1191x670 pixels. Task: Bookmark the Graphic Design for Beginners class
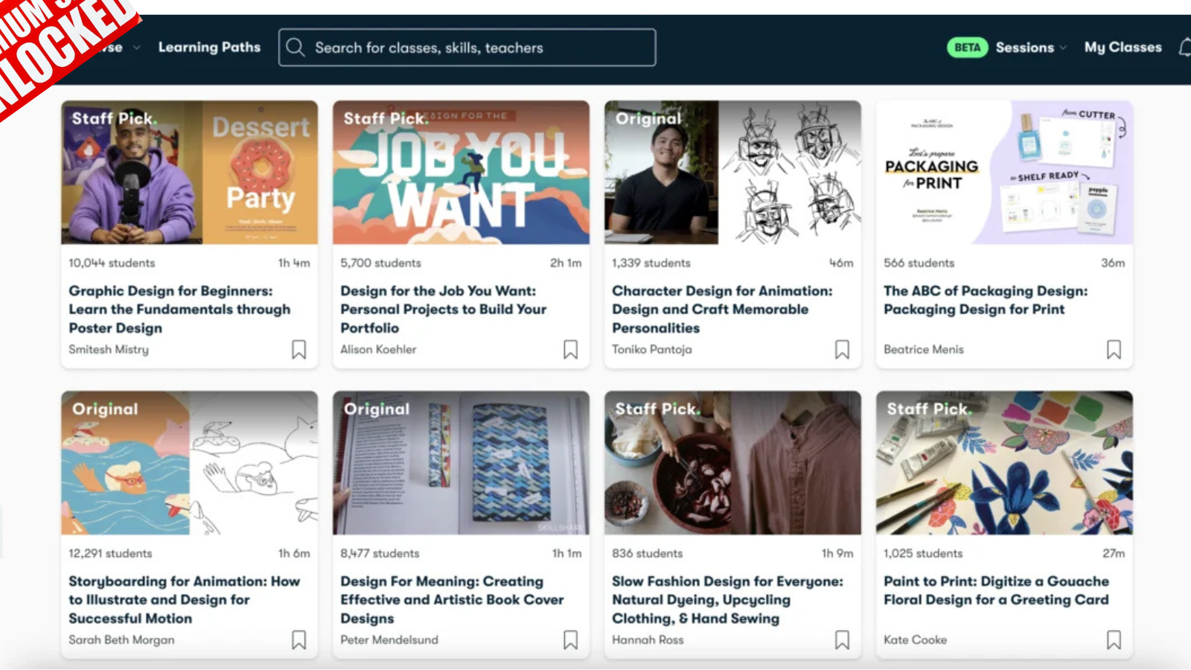(299, 349)
